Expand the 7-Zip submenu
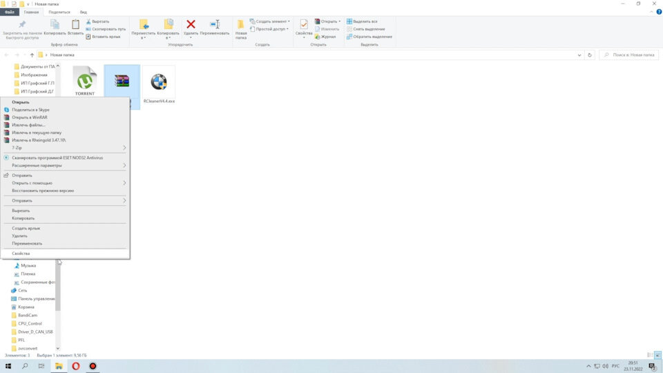Viewport: 663px width, 373px height. 65,148
